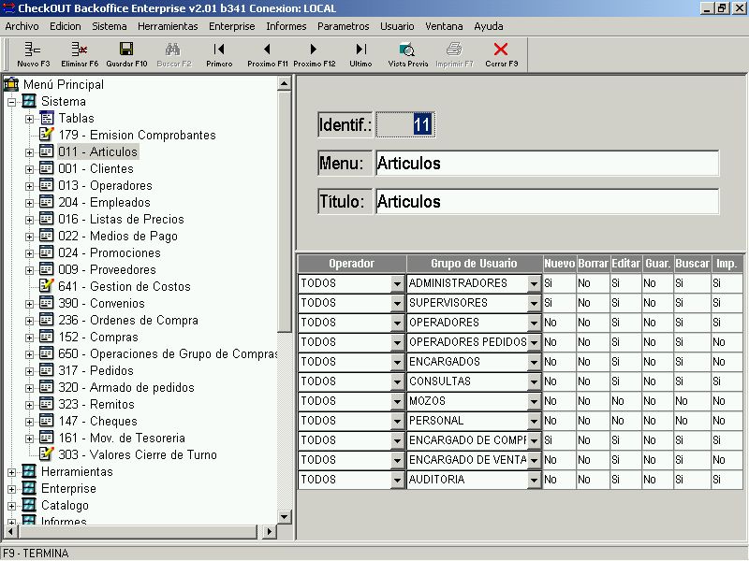Expand the 204 - Empleados node
749x561 pixels.
click(30, 203)
